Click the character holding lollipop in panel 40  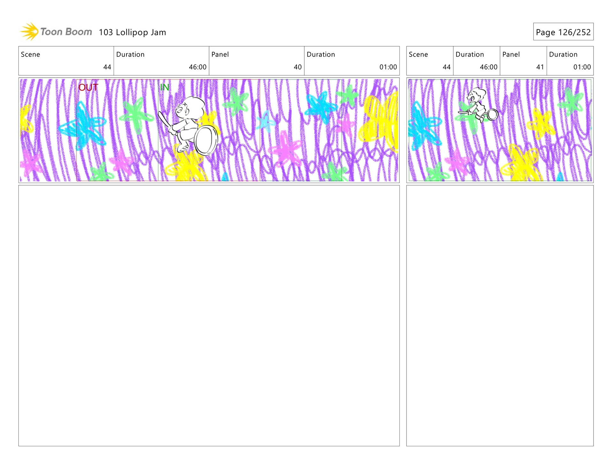(187, 123)
